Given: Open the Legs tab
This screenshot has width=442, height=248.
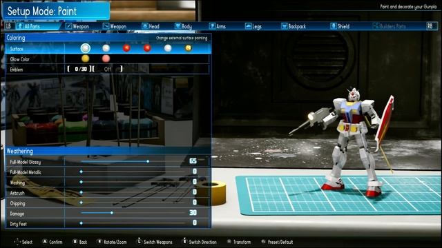Looking at the screenshot, I should pyautogui.click(x=253, y=26).
